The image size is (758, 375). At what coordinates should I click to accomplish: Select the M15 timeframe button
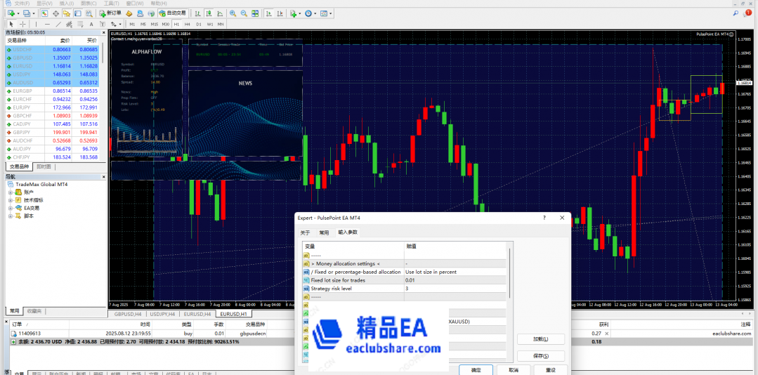pos(155,24)
